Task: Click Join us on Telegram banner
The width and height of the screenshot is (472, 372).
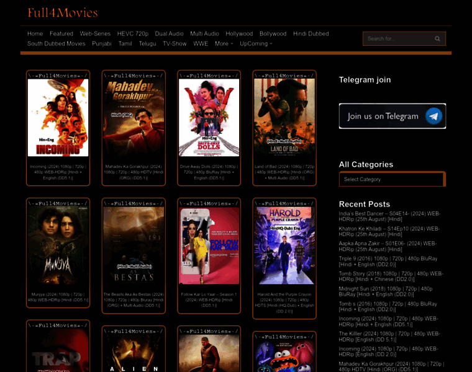Action: coord(393,116)
